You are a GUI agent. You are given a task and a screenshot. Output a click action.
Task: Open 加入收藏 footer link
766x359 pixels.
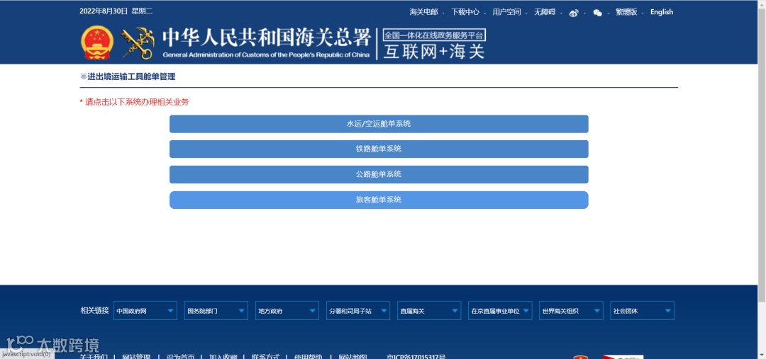(223, 357)
